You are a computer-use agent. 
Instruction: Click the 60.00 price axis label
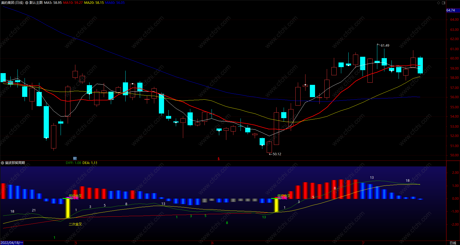click(454, 58)
